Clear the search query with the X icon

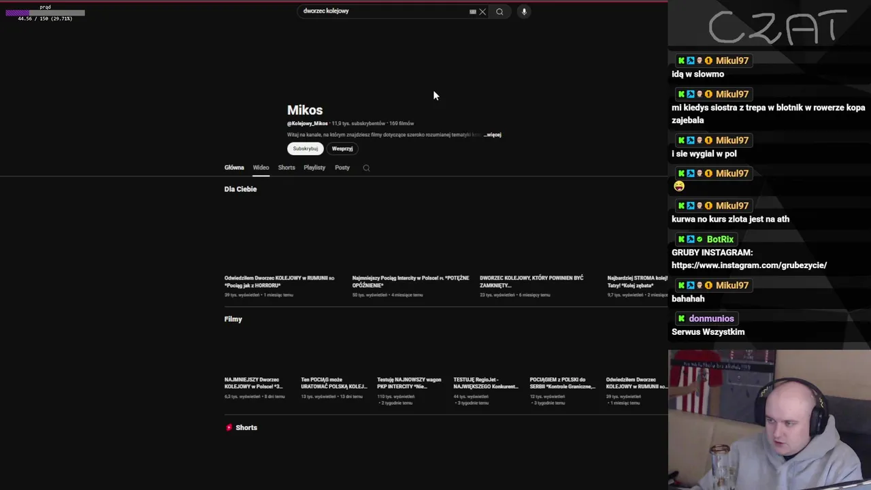482,12
